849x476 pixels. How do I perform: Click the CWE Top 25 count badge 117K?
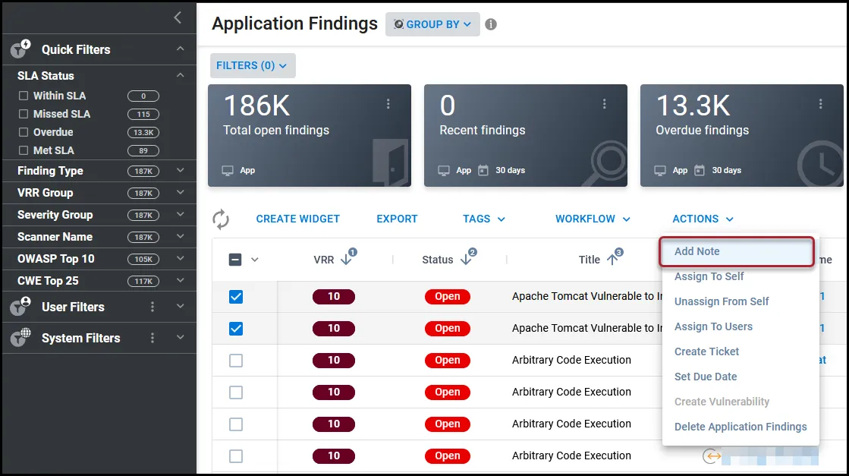point(143,281)
